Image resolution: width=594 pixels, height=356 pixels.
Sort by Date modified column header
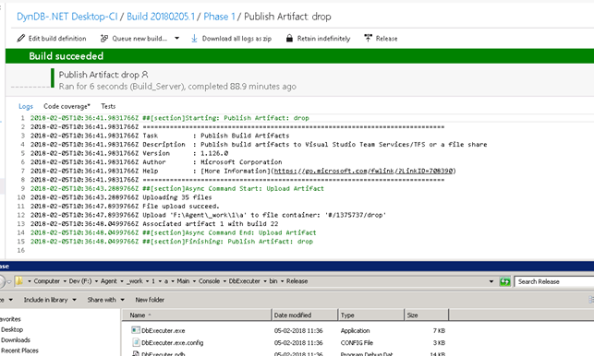click(305, 314)
